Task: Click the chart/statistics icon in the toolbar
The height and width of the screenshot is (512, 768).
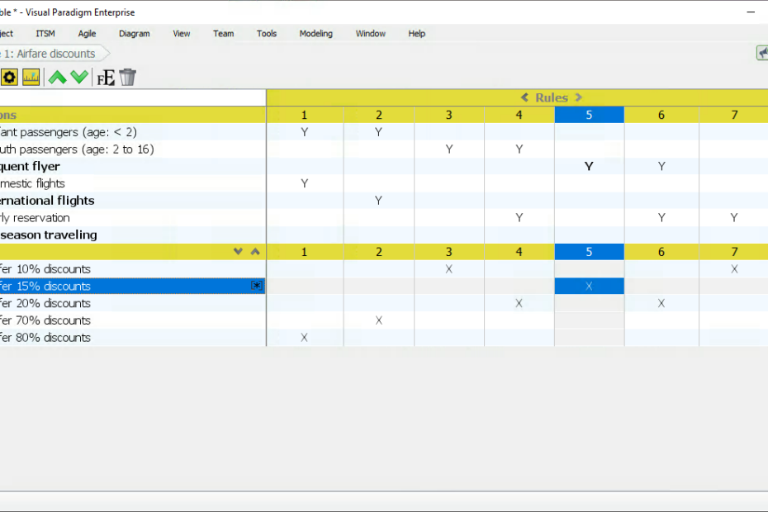Action: (x=31, y=77)
